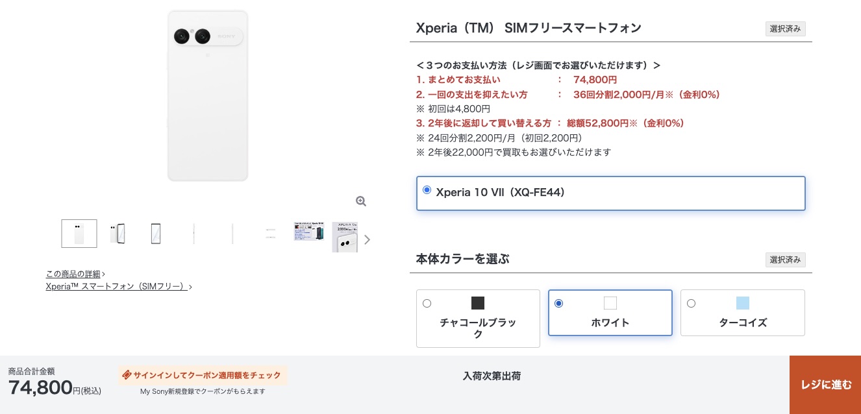Screen dimensions: 861x414
Task: Choose the チャコールブラック color radio button
Action: point(427,303)
